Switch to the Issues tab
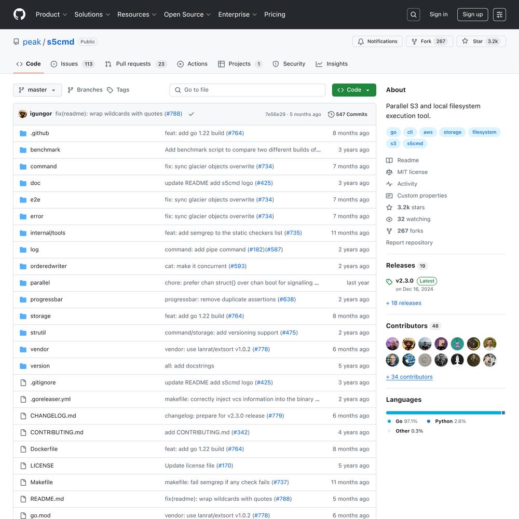This screenshot has height=519, width=519. pos(73,64)
